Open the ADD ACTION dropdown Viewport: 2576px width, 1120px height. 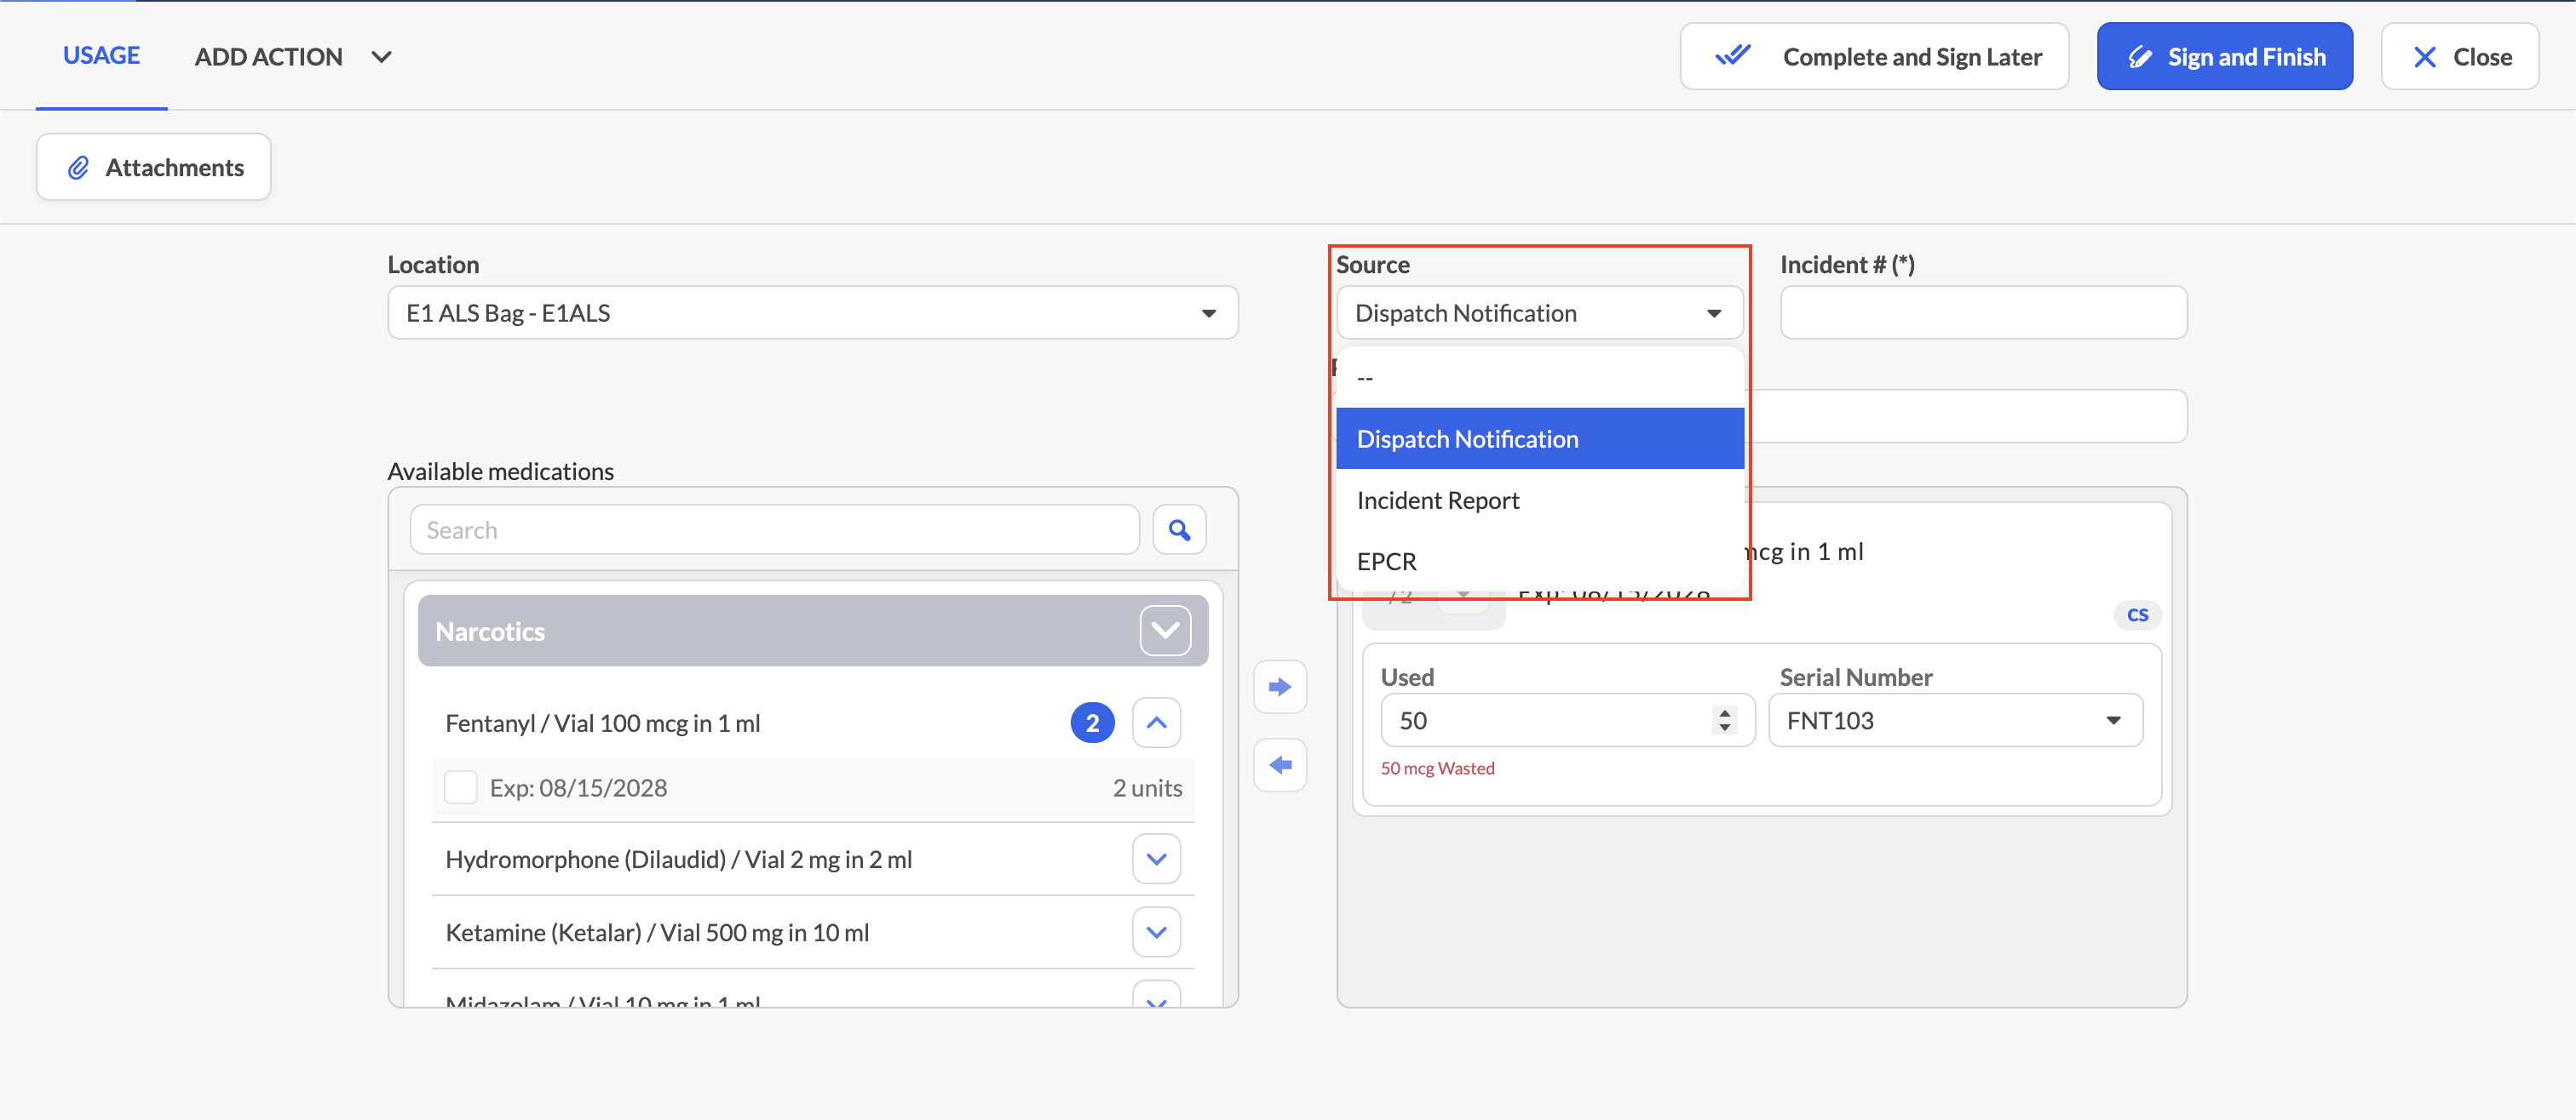[x=293, y=57]
